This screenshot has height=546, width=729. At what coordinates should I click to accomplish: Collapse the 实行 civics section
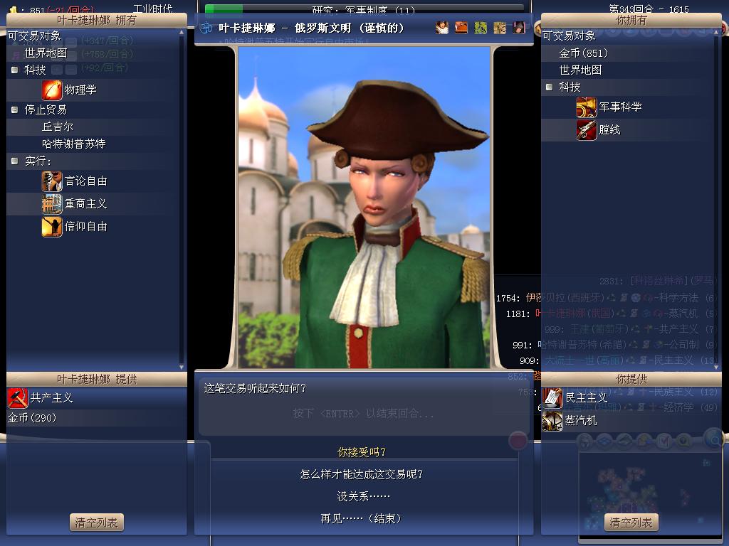click(x=14, y=161)
